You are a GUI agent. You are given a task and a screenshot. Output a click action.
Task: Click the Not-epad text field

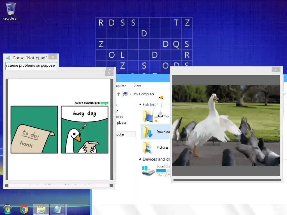pyautogui.click(x=31, y=66)
